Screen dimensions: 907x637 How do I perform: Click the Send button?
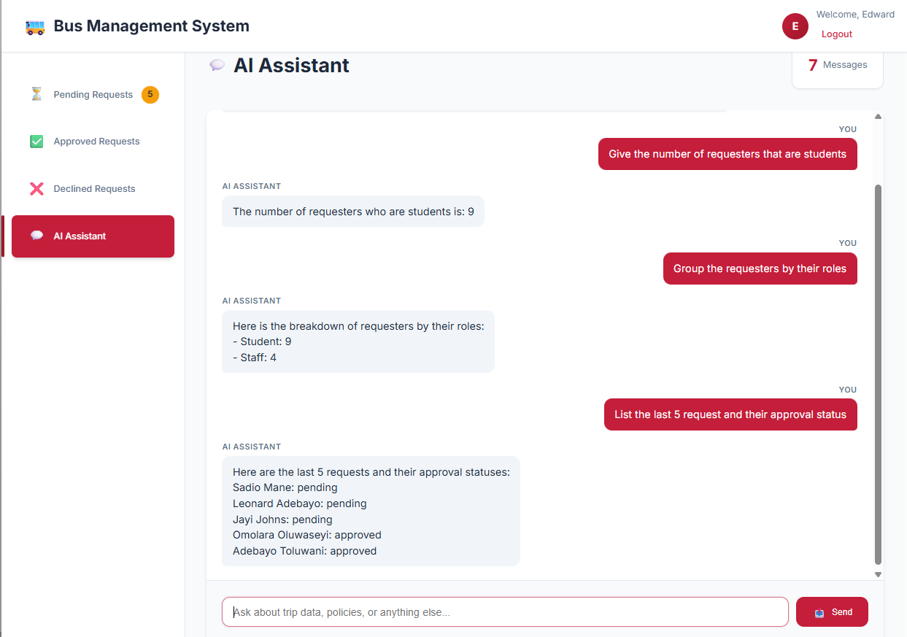coord(832,611)
